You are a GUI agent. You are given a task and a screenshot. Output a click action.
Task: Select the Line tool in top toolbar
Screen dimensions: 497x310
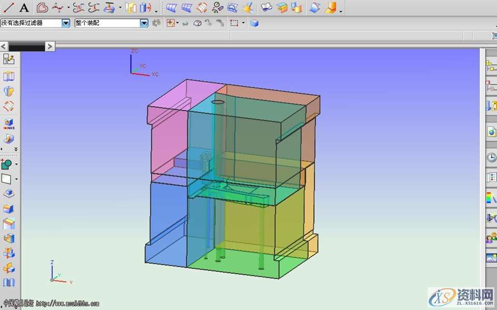9,7
